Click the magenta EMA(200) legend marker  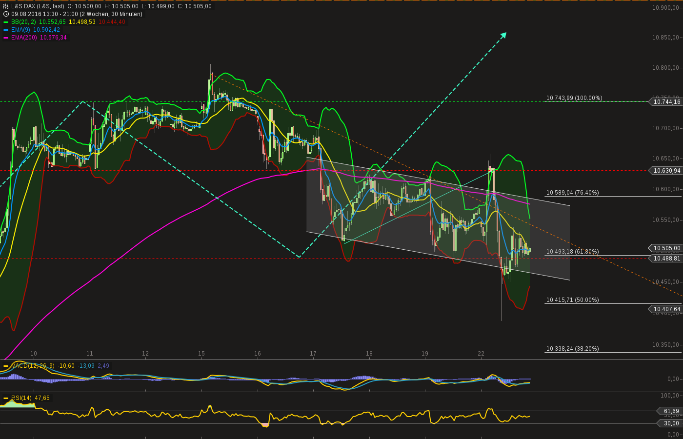click(6, 38)
